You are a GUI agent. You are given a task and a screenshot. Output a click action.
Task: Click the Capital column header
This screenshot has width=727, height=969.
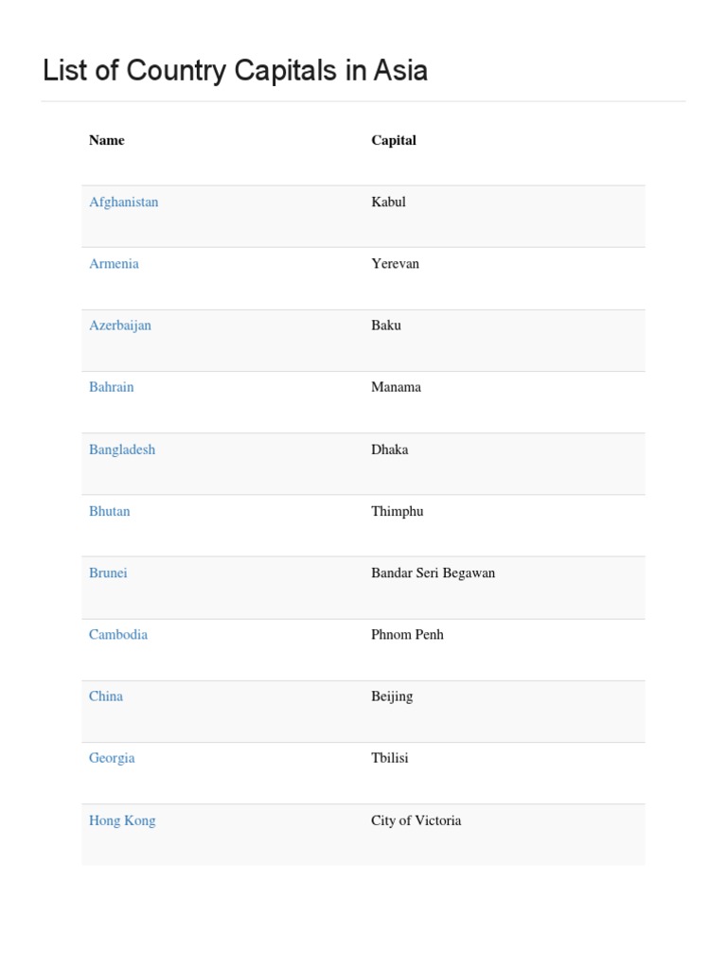tap(393, 140)
